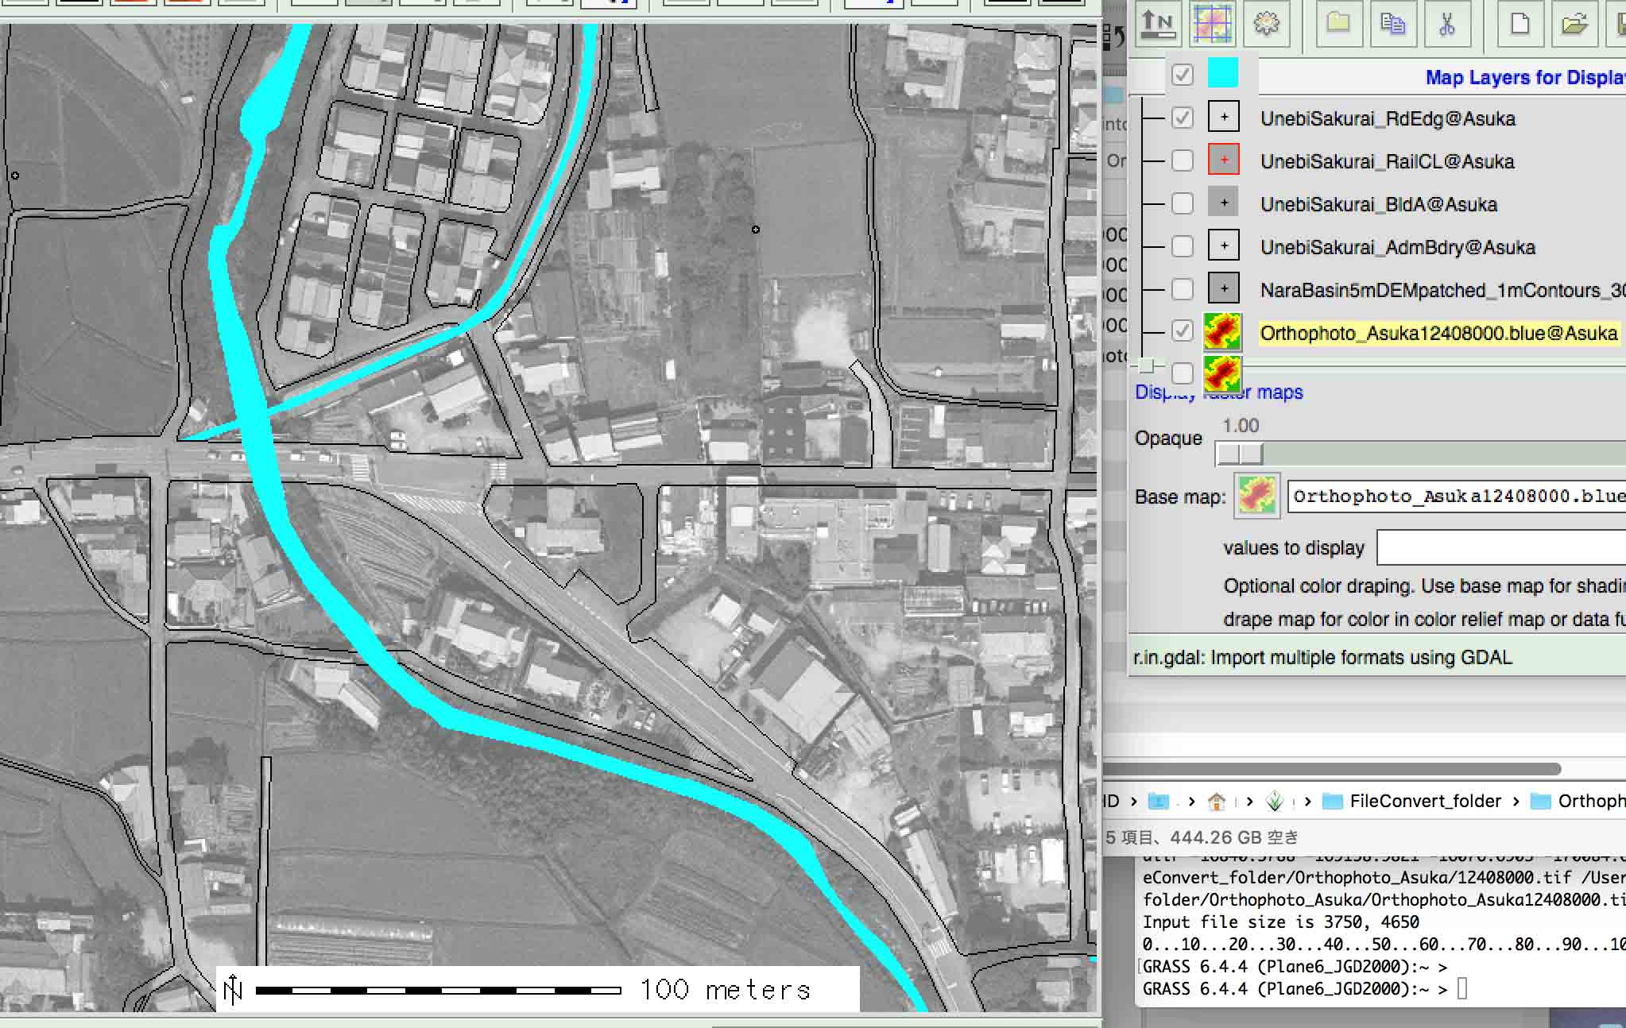Check the unnamed bottom raster layer

click(x=1183, y=373)
